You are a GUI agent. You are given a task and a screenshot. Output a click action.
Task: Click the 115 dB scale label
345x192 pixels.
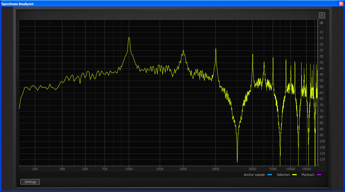click(x=322, y=159)
